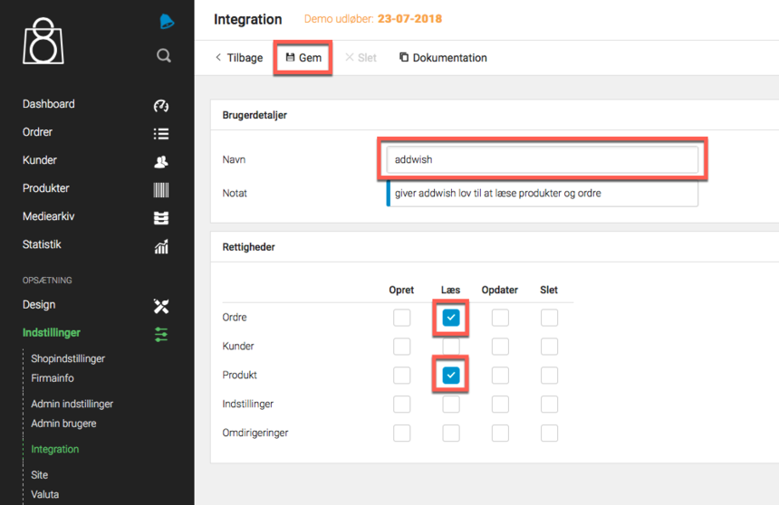Click the Dashboard gauge icon
Image resolution: width=779 pixels, height=505 pixels.
(161, 106)
